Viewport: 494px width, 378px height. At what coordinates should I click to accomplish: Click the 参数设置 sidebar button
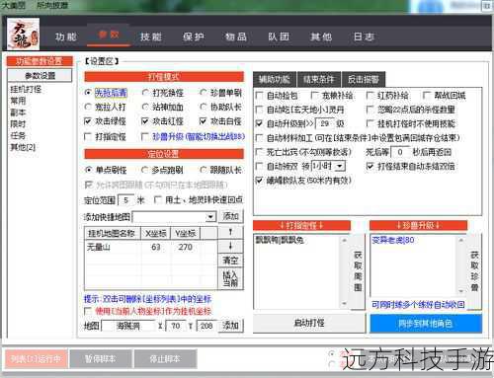(x=40, y=76)
